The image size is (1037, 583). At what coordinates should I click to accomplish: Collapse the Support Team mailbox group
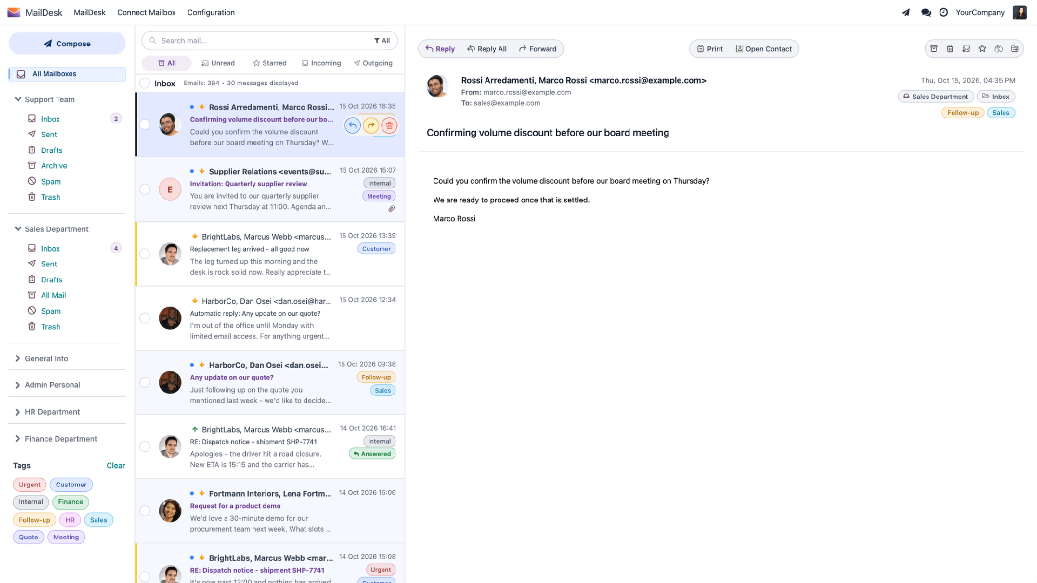click(x=18, y=99)
